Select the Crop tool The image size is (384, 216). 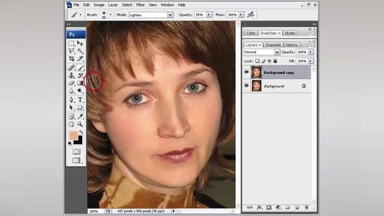click(71, 58)
